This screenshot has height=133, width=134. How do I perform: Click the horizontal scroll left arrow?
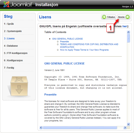41,128
